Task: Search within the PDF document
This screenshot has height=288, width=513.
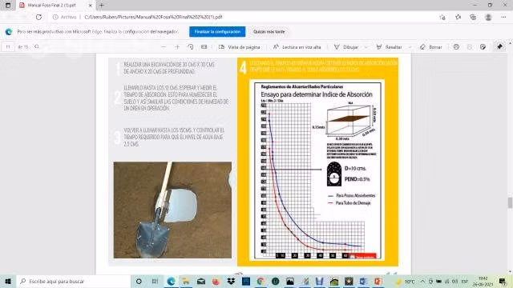Action: pos(37,46)
